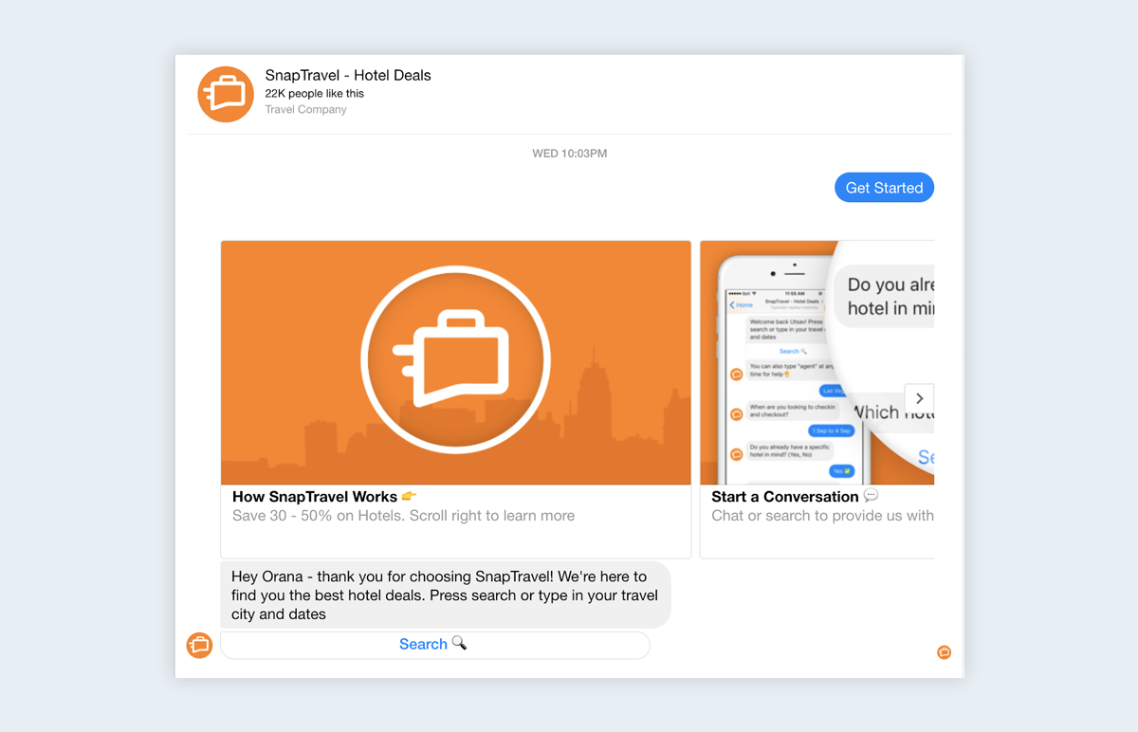The height and width of the screenshot is (732, 1138).
Task: Click the 22K people like this text
Action: tap(314, 94)
